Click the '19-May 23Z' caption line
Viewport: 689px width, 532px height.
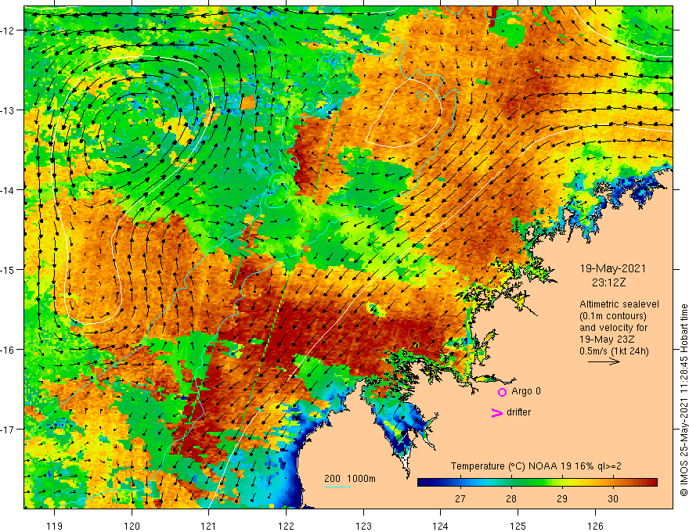(606, 340)
